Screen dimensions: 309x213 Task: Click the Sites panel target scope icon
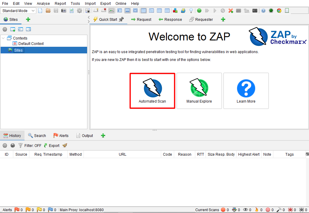pyautogui.click(x=5, y=29)
